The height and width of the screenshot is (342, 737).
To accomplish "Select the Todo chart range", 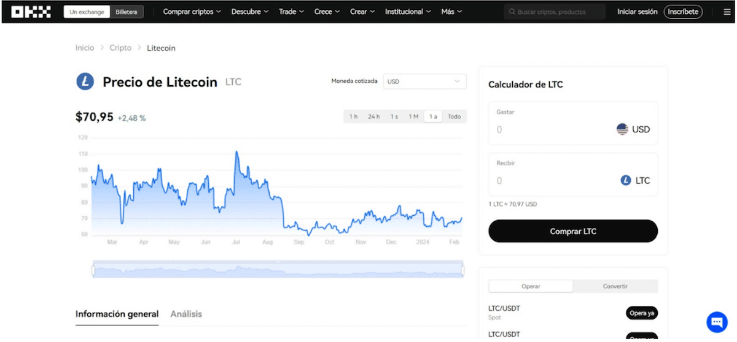I will (x=454, y=116).
